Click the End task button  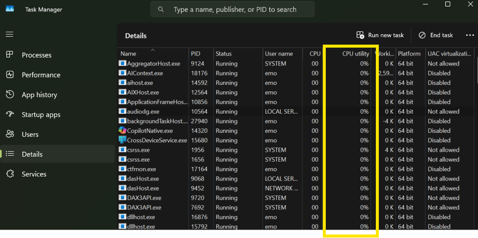pyautogui.click(x=436, y=35)
